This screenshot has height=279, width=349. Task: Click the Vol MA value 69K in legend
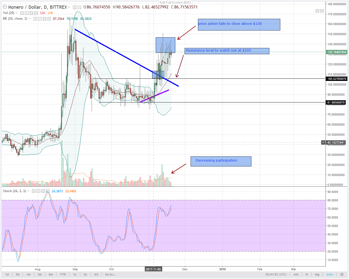tap(51, 13)
